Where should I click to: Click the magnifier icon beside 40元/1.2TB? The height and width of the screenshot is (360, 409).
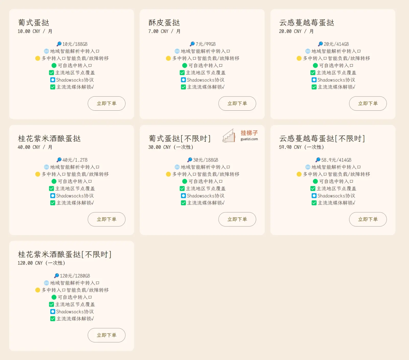(59, 160)
